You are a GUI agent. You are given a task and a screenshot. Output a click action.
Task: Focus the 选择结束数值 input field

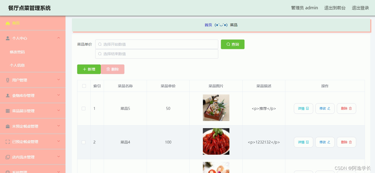click(x=157, y=54)
